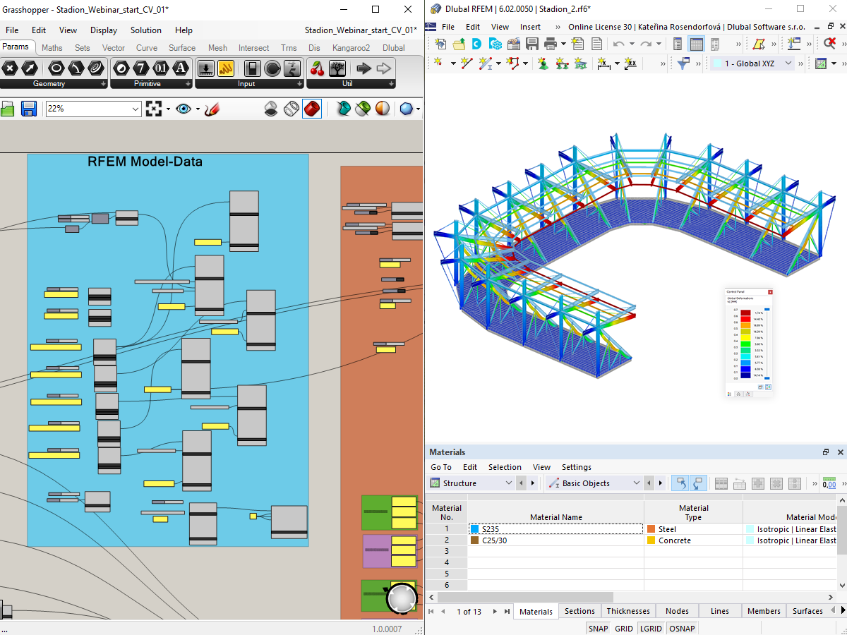Save the Grasshopper document with disk icon
The width and height of the screenshot is (847, 635).
click(x=29, y=109)
